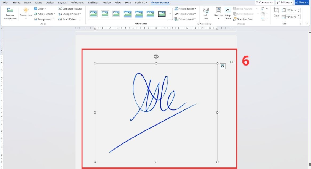This screenshot has height=169, width=311.
Task: Open the Picture Border dropdown
Action: (x=185, y=8)
